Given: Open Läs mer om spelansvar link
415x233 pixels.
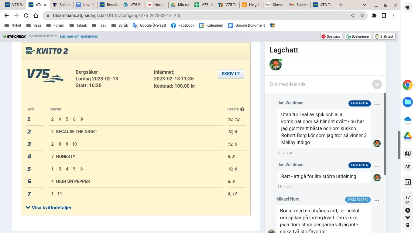Looking at the screenshot, I should click(x=79, y=36).
